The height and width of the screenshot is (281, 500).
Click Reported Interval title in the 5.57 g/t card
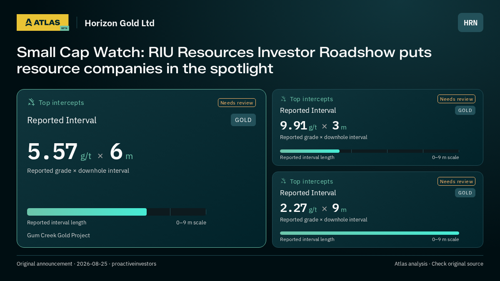point(62,120)
